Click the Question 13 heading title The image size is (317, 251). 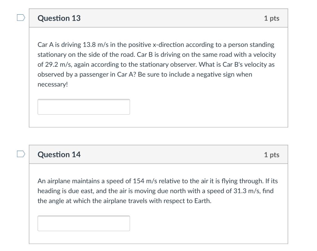(x=59, y=18)
